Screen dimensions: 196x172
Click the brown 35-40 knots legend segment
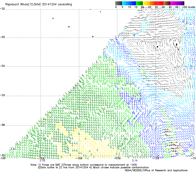(x=167, y=3)
